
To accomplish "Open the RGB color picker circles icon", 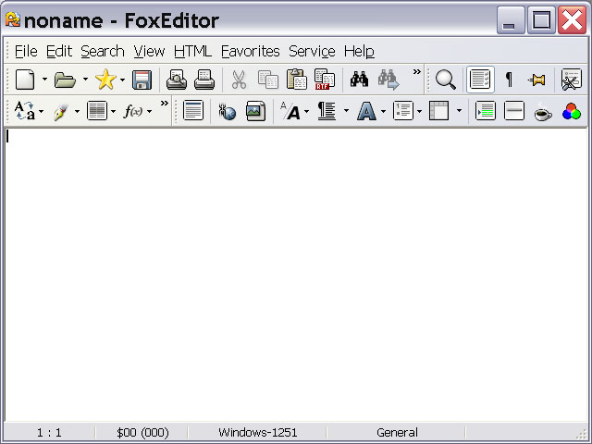I will pos(572,111).
